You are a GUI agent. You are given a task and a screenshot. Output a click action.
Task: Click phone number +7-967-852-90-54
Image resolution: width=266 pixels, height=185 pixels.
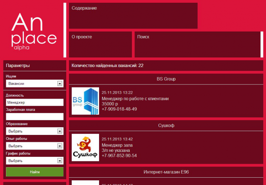click(119, 155)
